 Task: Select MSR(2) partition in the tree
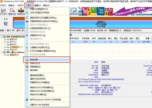coord(13,45)
